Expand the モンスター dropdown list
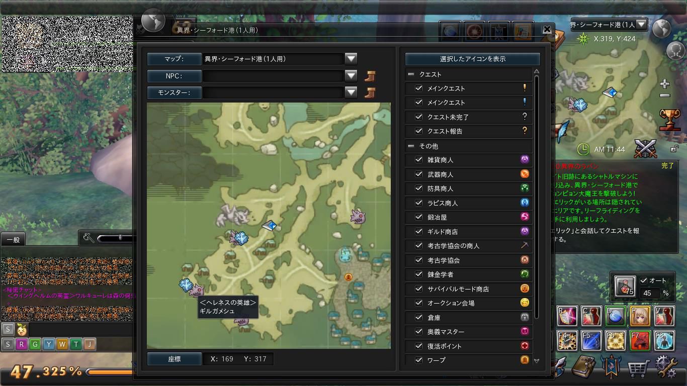Image resolution: width=687 pixels, height=386 pixels. tap(351, 92)
